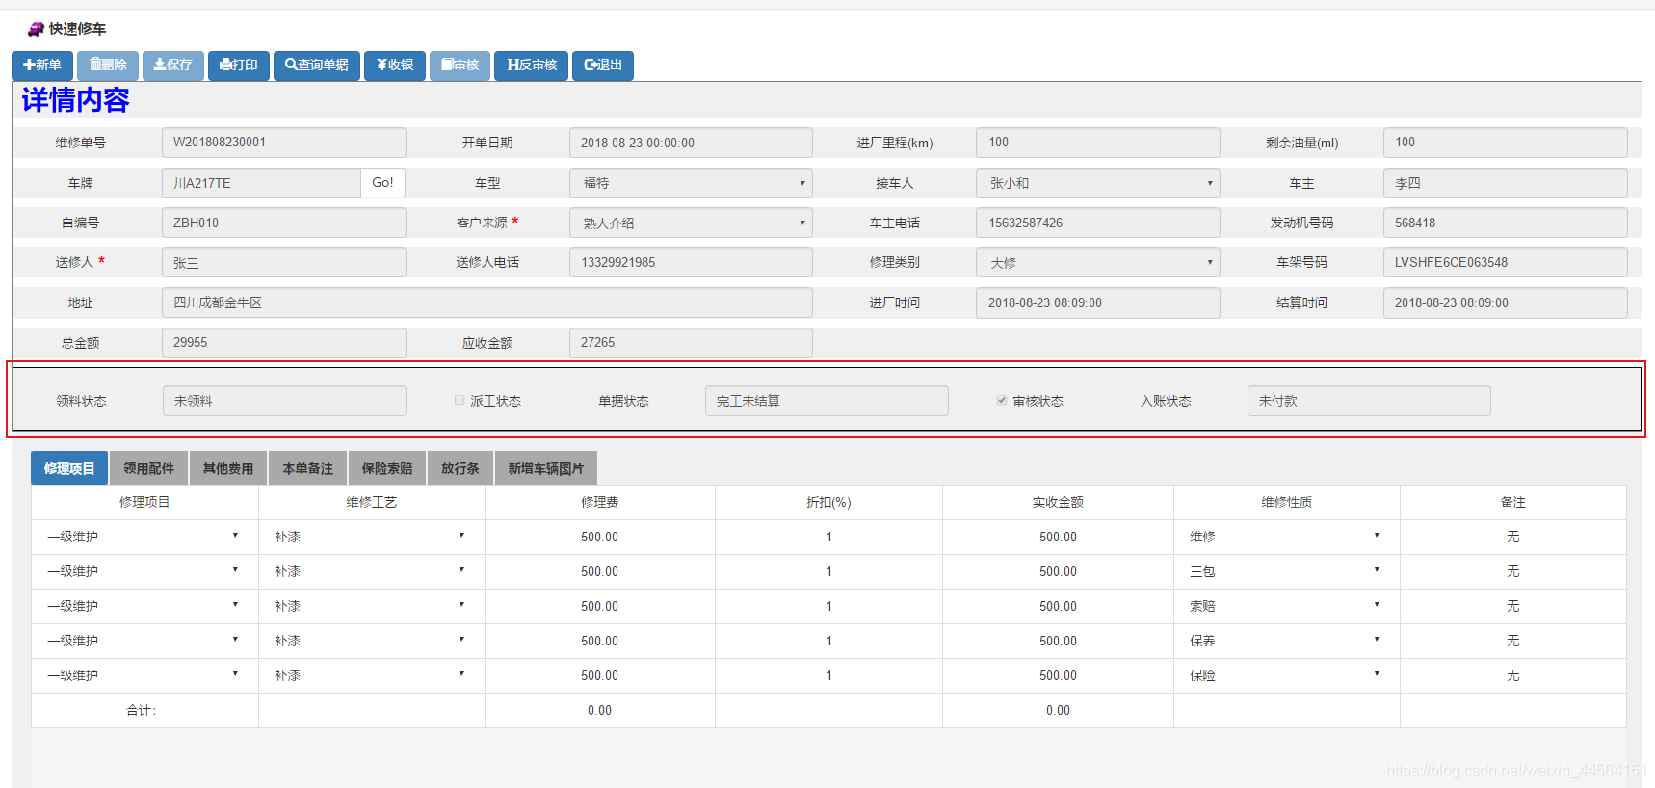Click the 领料状态 field 未领料
This screenshot has height=788, width=1655.
tap(284, 401)
